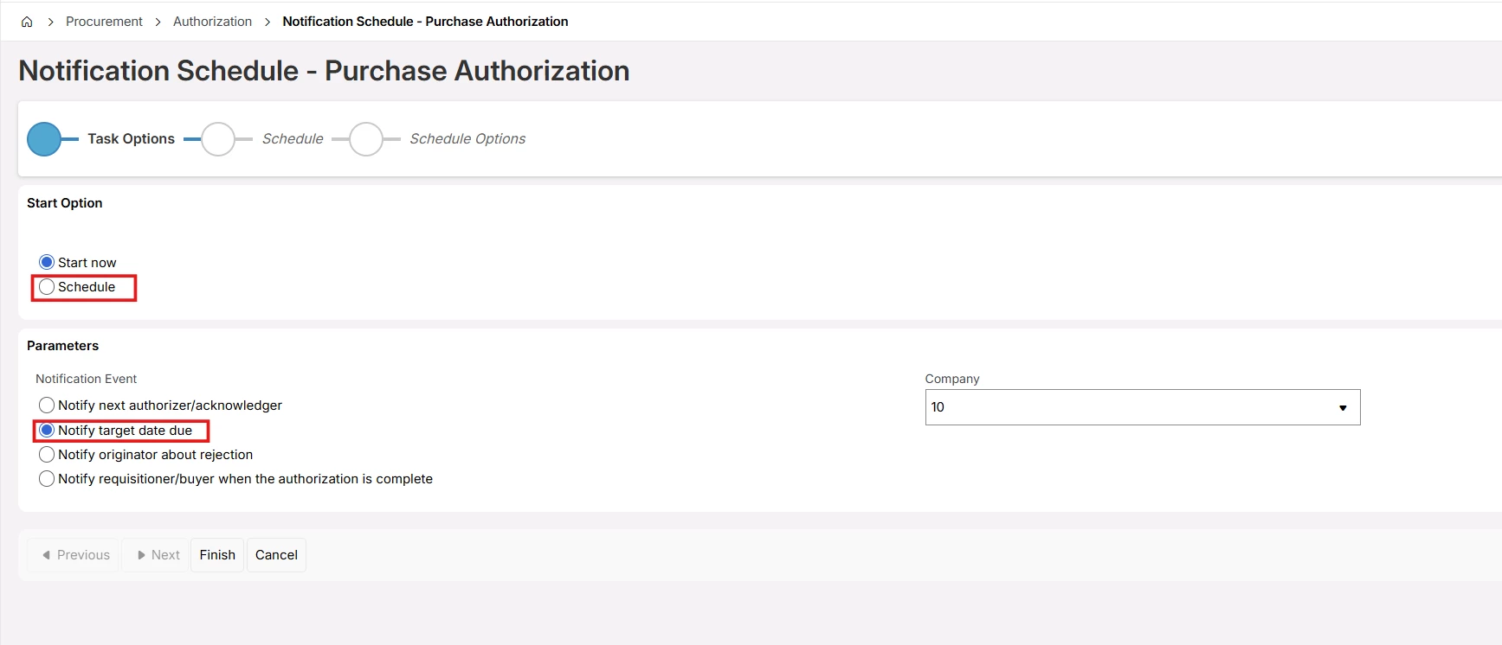The height and width of the screenshot is (645, 1502).
Task: Click the Task Options step circle
Action: 44,139
